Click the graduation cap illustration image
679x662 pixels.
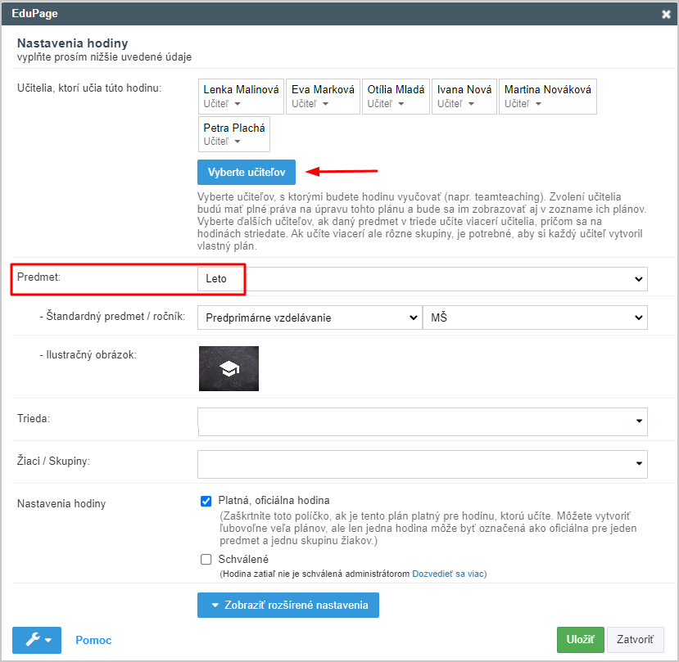click(229, 368)
